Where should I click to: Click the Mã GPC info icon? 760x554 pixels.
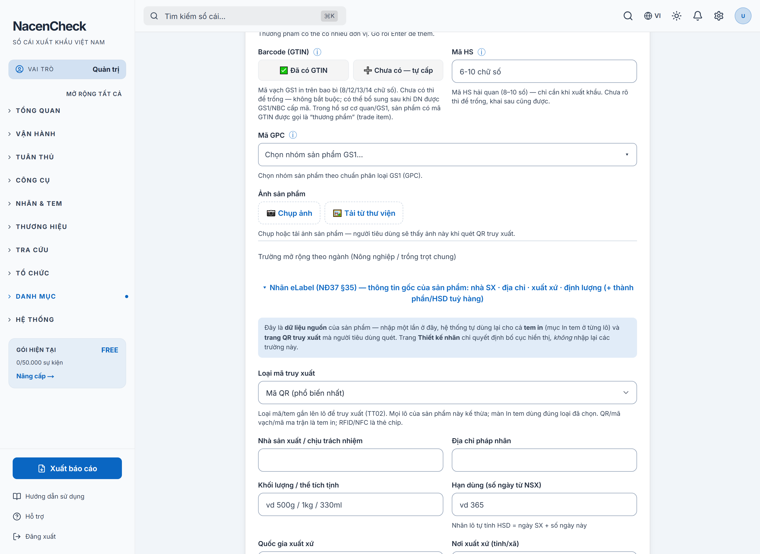pyautogui.click(x=293, y=135)
